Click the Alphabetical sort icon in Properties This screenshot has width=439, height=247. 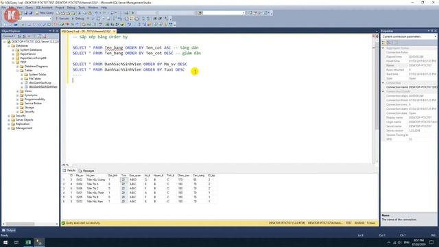pyautogui.click(x=389, y=43)
